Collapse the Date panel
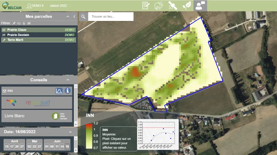 [71, 132]
